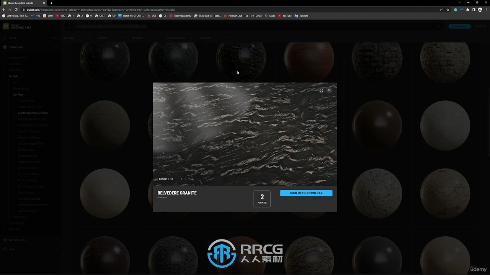Reload the Quixel page
The height and width of the screenshot is (275, 490).
pos(16,10)
